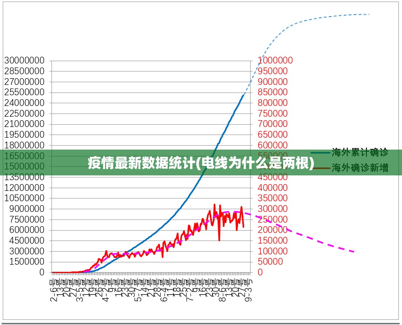Click the red zero axis label
Viewport: 402px width, 325px height.
[x=260, y=272]
